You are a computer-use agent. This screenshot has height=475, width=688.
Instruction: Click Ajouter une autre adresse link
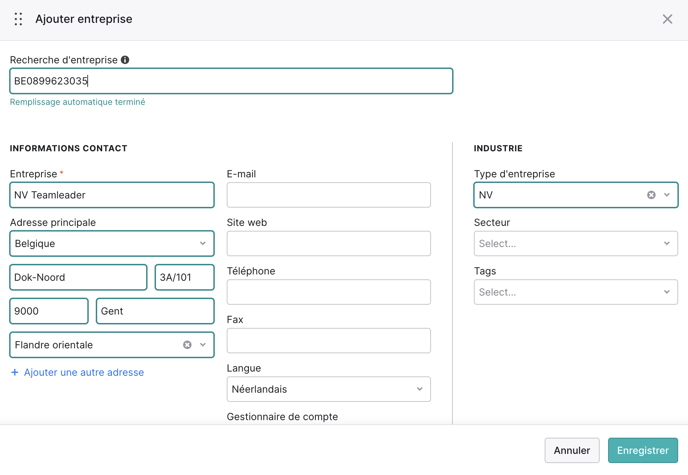pyautogui.click(x=84, y=372)
